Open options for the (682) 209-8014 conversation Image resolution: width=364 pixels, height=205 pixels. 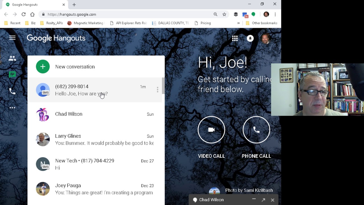click(158, 90)
